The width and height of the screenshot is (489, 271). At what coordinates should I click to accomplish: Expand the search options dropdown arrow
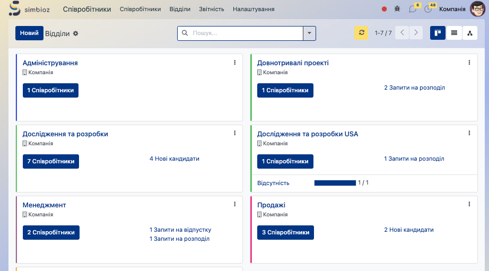pos(309,33)
